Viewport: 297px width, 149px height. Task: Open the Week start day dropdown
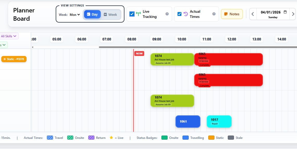pyautogui.click(x=75, y=15)
